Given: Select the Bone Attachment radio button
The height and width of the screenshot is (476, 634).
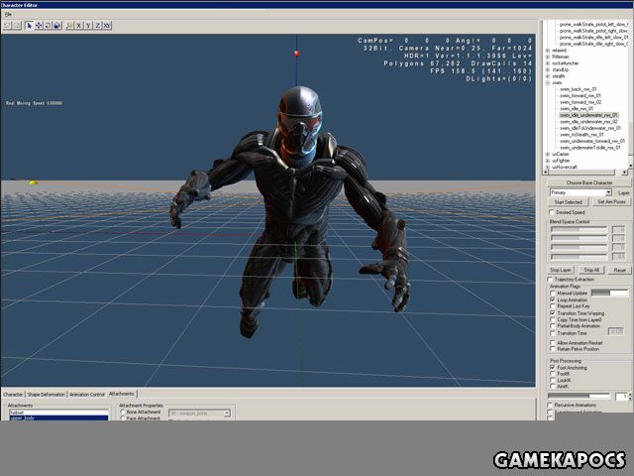Looking at the screenshot, I should coord(123,413).
